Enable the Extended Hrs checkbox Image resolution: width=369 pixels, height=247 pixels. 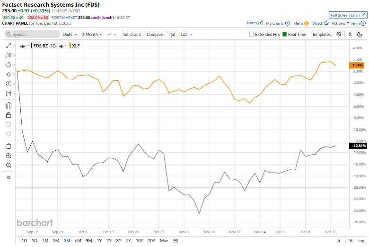(x=251, y=35)
